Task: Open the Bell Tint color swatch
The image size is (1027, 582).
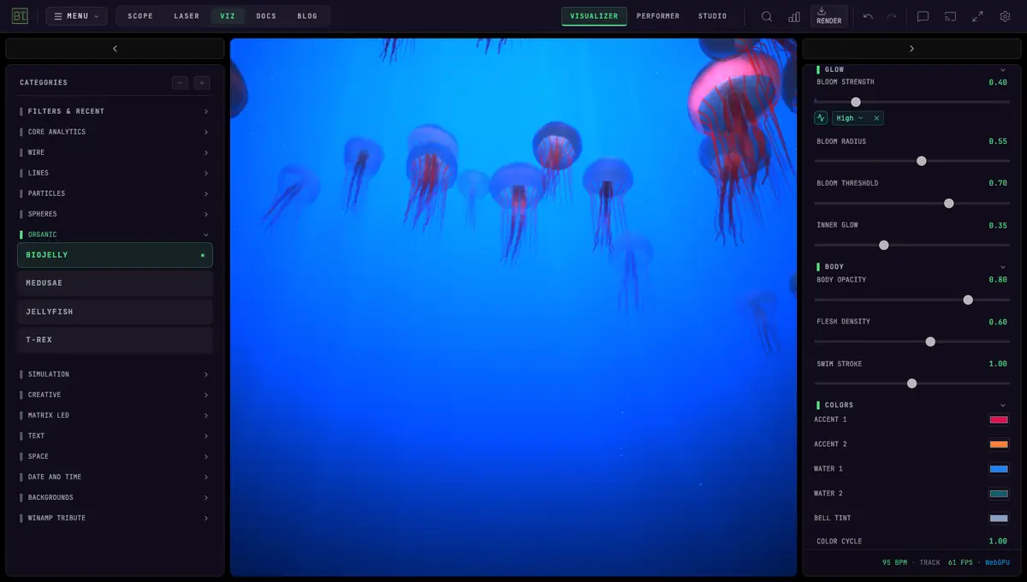Action: [x=999, y=518]
